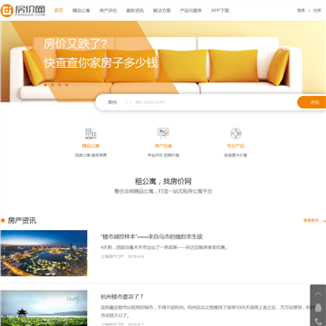
Task: Go to APP下载 page
Action: click(x=220, y=10)
